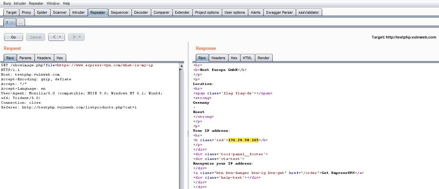Click the Accept-Encoding: gzip, deflate line
The image size is (439, 189).
pyautogui.click(x=36, y=79)
